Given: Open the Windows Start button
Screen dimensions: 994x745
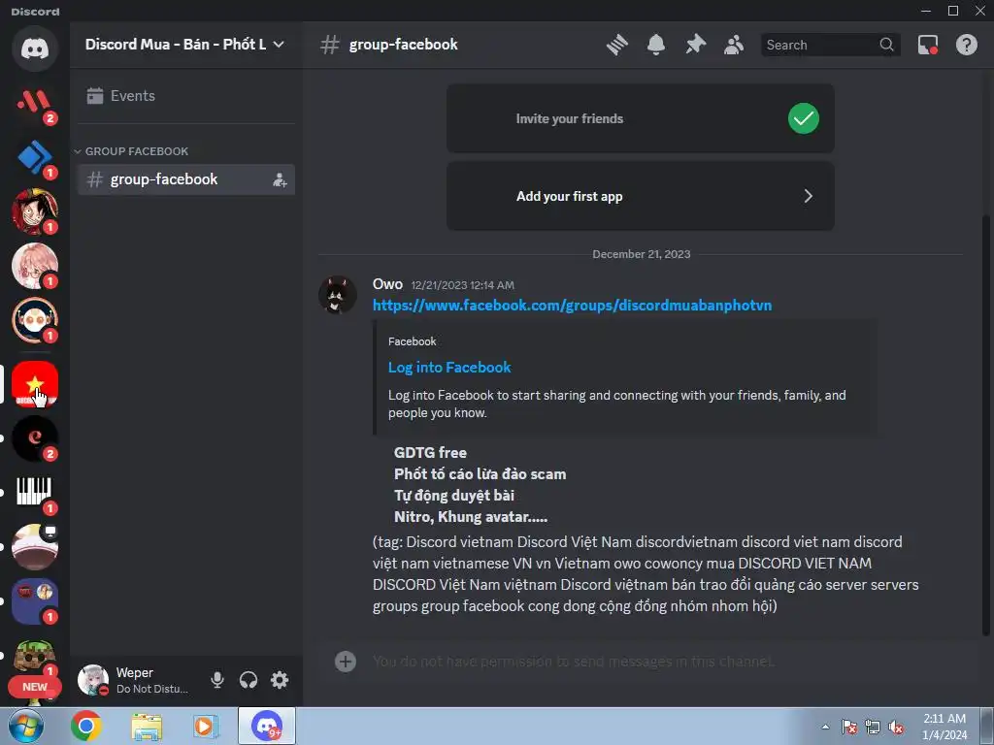Looking at the screenshot, I should pyautogui.click(x=26, y=726).
